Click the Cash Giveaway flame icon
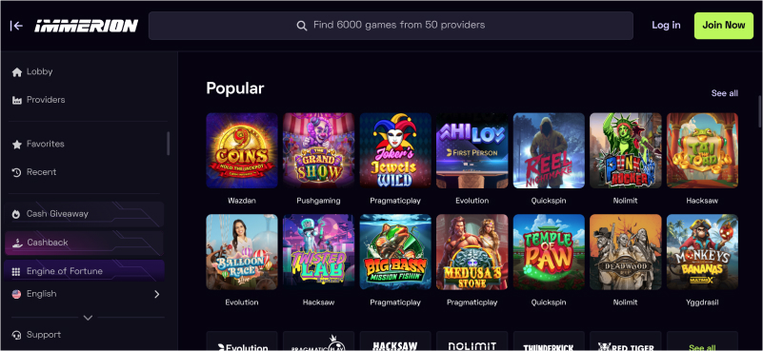This screenshot has height=351, width=763. 16,214
